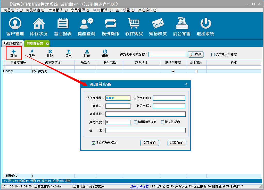The height and width of the screenshot is (190, 264).
Task: Open the 商品销售 menu
Action: click(36, 10)
